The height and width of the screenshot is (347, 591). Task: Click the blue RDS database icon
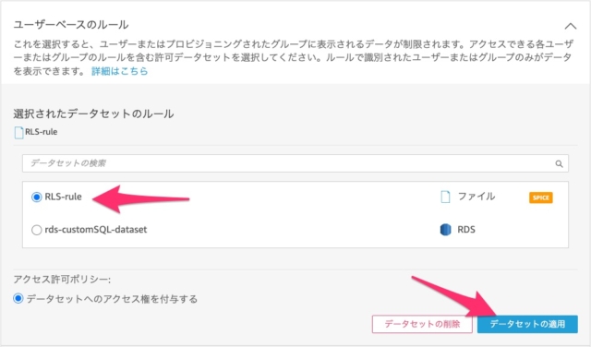click(x=445, y=230)
